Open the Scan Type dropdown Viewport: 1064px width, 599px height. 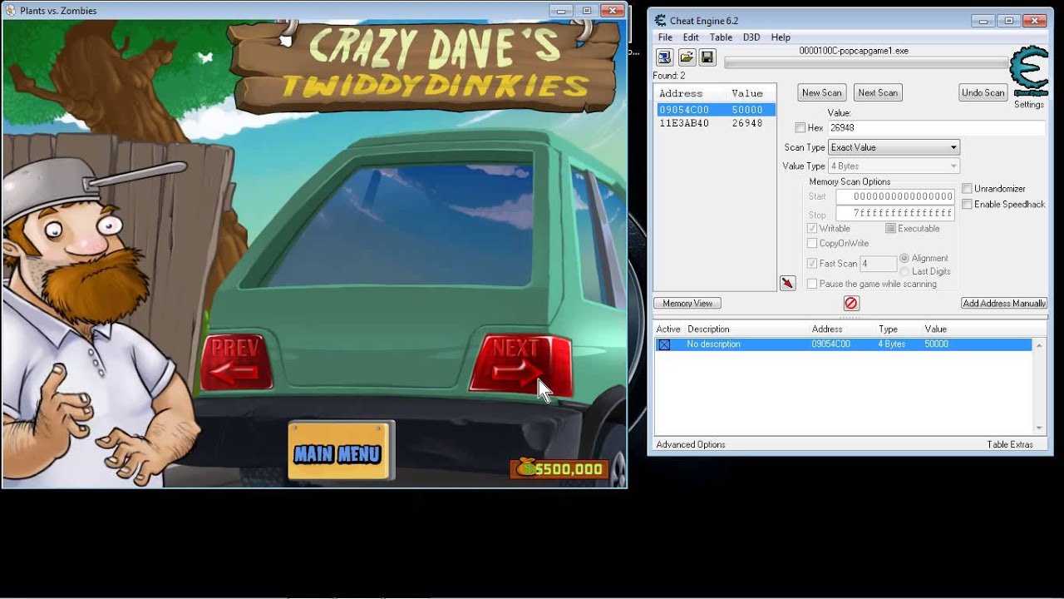[x=894, y=147]
